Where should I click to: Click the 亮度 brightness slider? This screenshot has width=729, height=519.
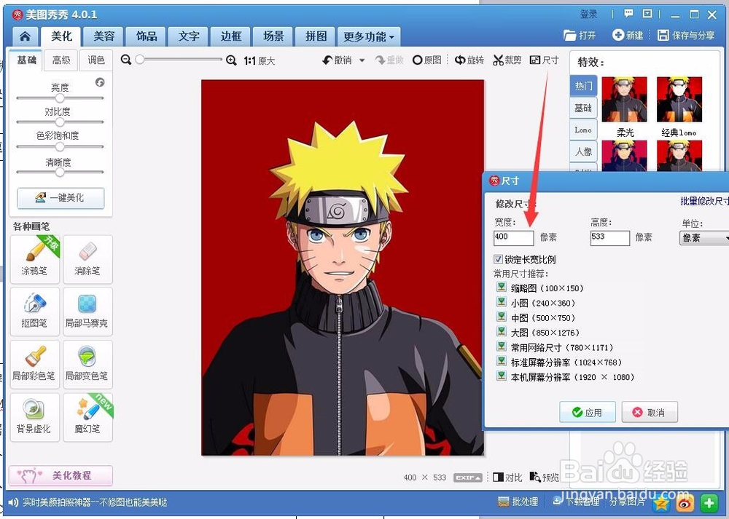pos(60,98)
